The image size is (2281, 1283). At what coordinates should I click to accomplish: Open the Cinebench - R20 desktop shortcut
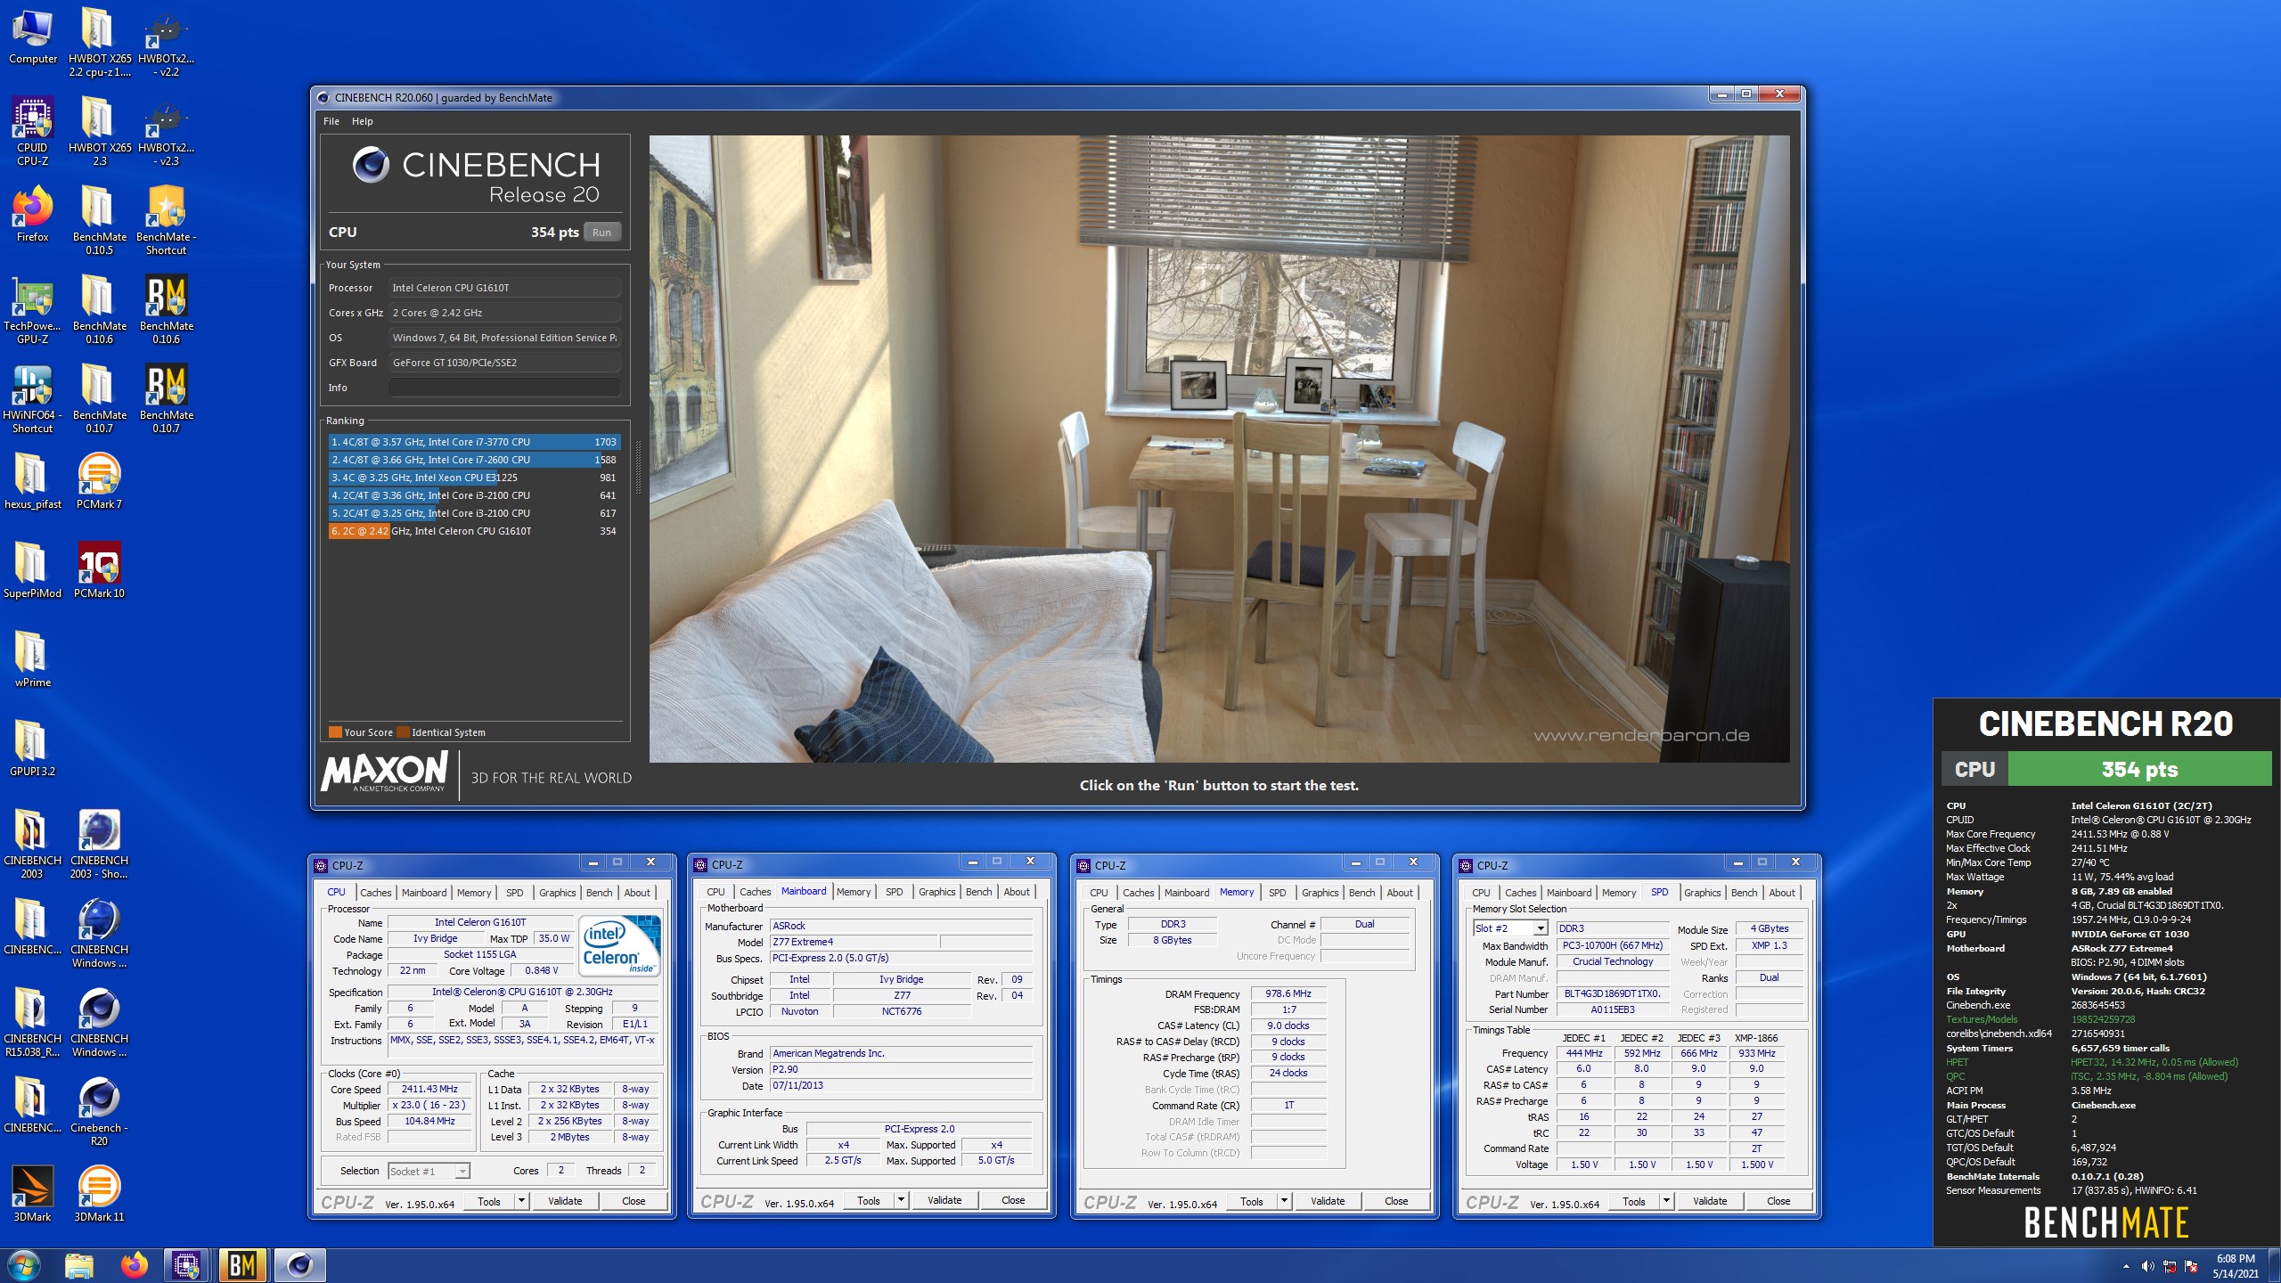pyautogui.click(x=99, y=1112)
